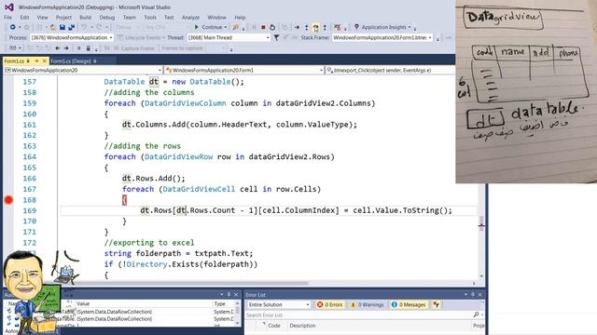Click the thread filter funnel icon
The height and width of the screenshot is (335, 597).
click(x=276, y=37)
